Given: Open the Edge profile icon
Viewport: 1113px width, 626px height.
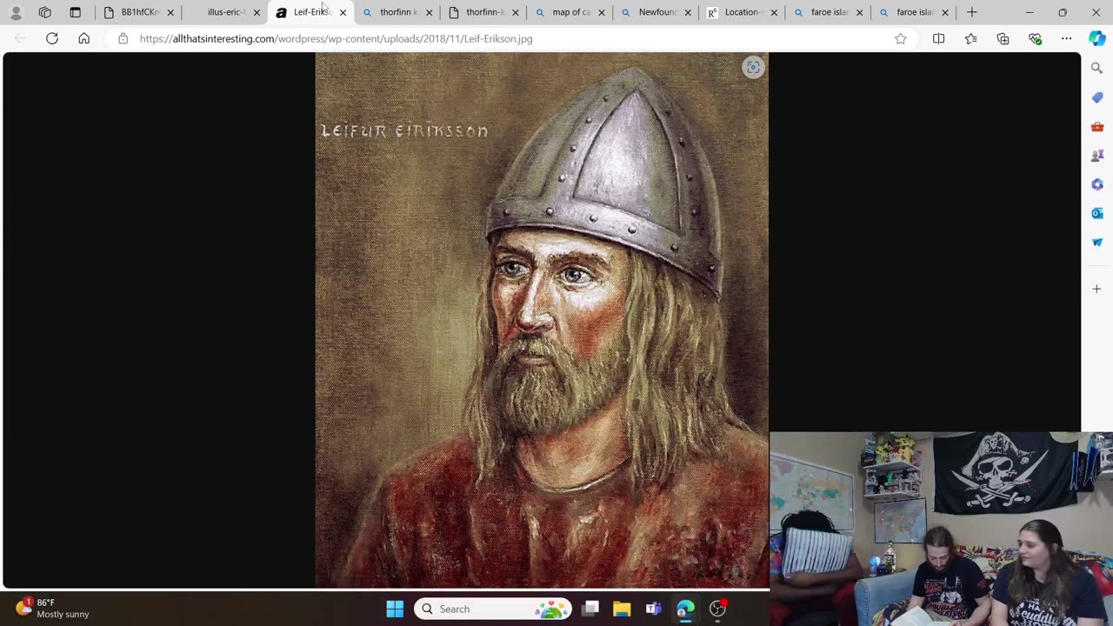Looking at the screenshot, I should pos(16,12).
